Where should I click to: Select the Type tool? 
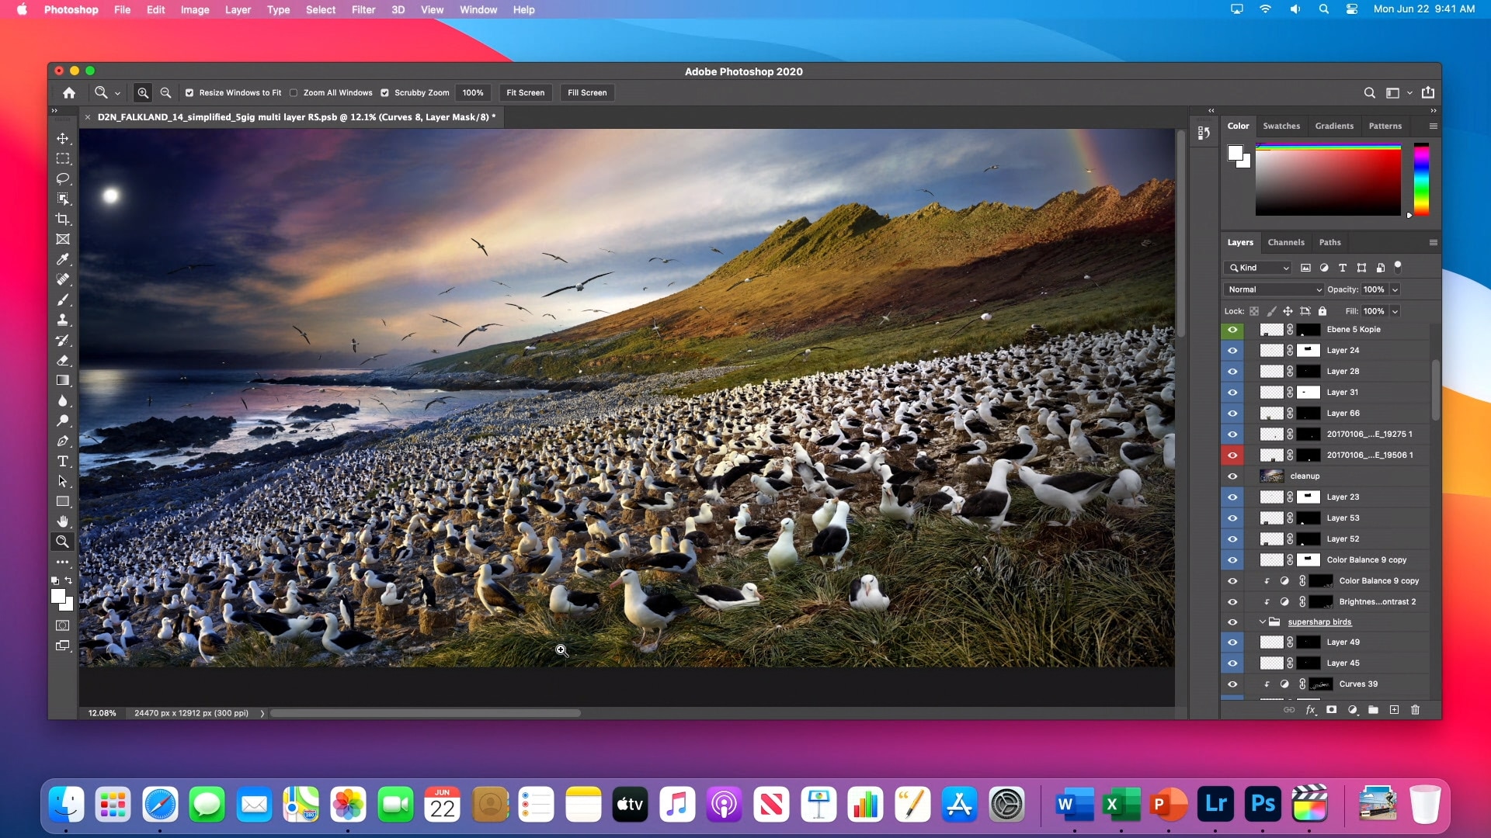[62, 462]
